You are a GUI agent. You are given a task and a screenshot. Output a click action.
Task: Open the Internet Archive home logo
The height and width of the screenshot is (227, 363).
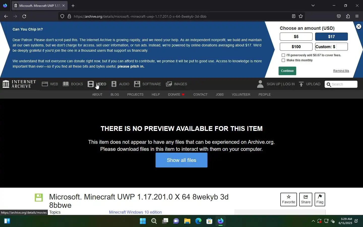19,84
